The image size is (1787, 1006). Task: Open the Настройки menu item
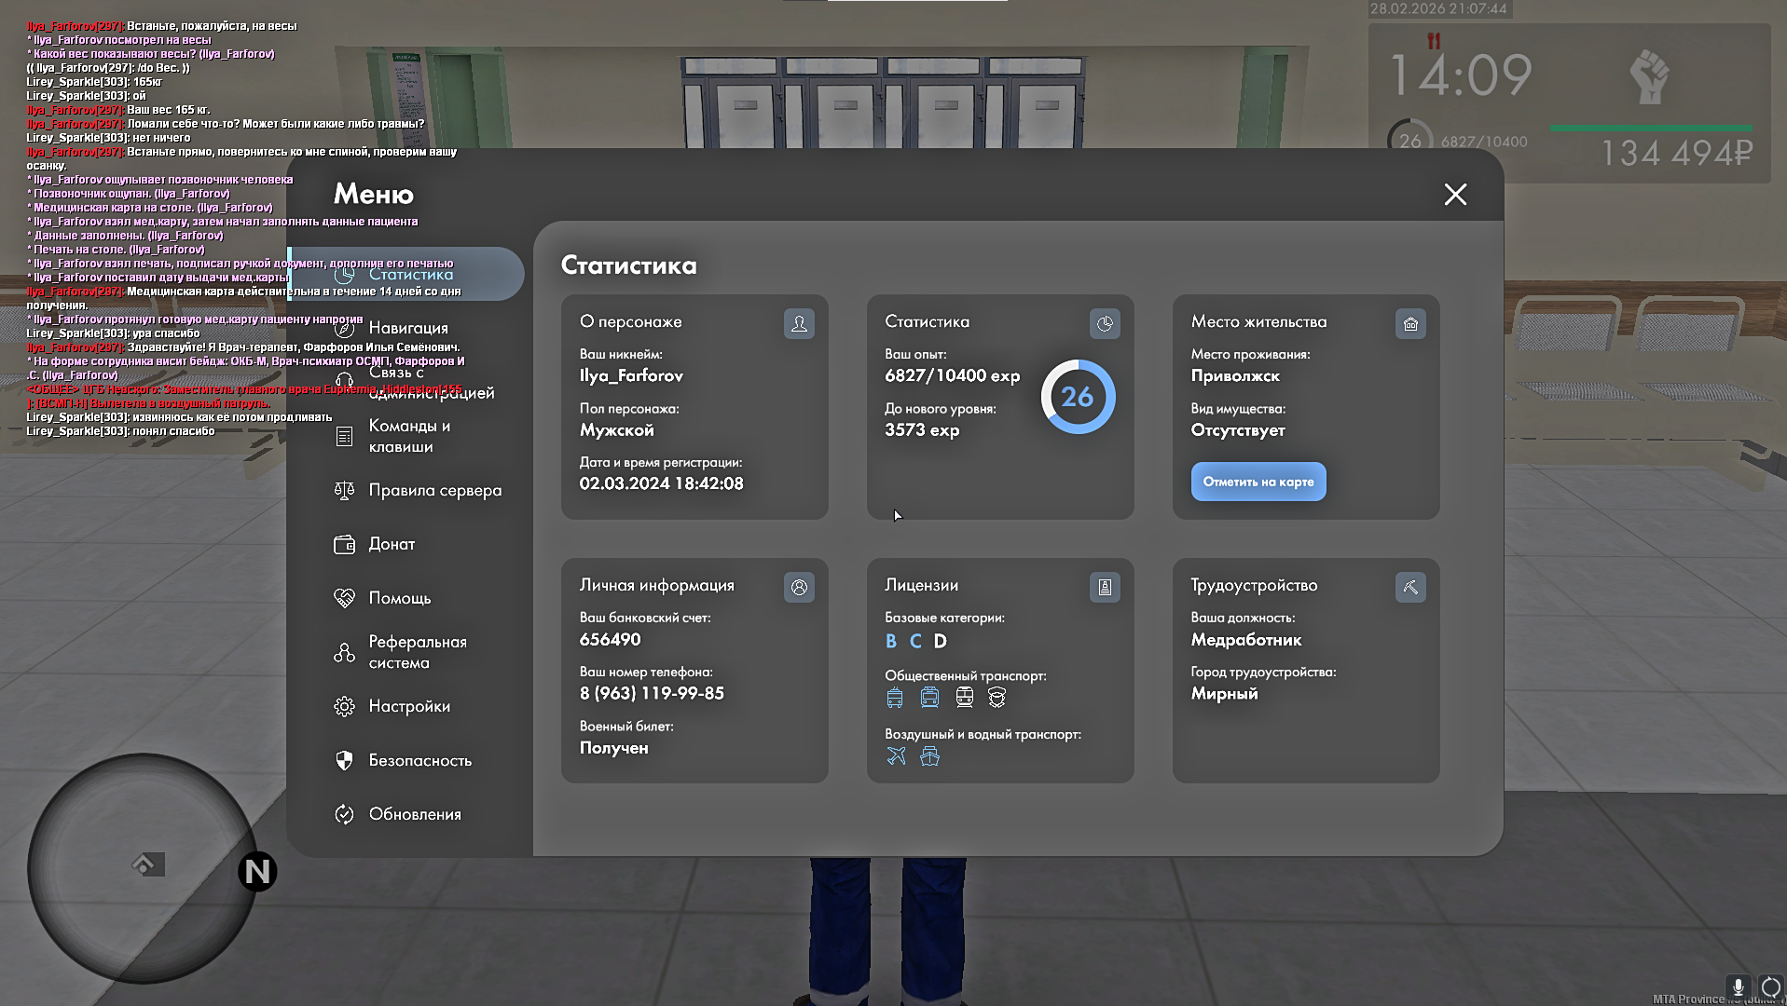click(409, 706)
